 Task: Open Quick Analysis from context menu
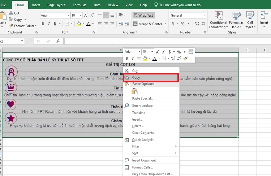tap(143, 140)
